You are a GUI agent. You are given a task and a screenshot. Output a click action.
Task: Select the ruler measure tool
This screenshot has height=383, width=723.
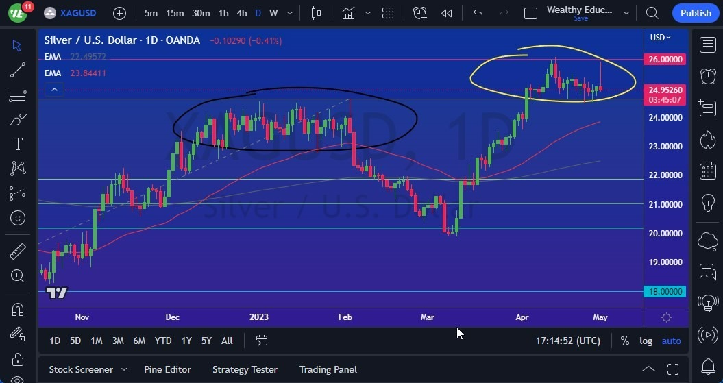click(18, 251)
